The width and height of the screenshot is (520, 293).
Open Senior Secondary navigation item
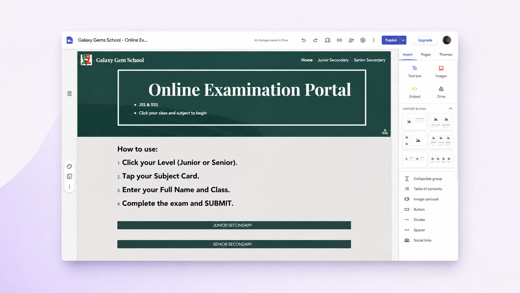point(369,60)
